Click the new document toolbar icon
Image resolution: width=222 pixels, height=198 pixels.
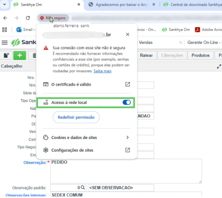(x=6, y=56)
